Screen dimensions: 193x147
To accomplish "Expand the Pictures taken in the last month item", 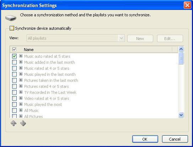I will [x=21, y=80].
